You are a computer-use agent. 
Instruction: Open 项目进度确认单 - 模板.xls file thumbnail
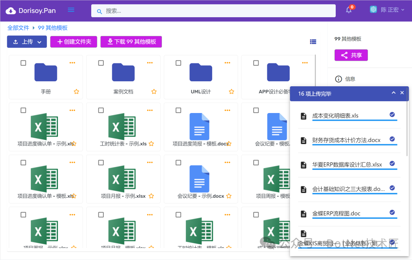[44, 179]
